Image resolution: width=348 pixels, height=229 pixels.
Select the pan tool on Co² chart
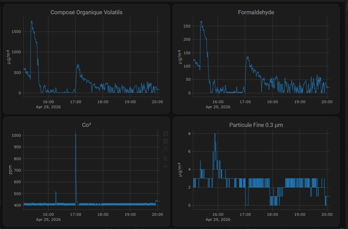pos(166,166)
